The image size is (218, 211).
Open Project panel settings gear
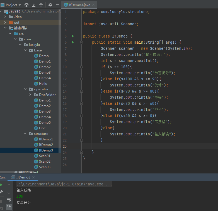(x=50, y=5)
